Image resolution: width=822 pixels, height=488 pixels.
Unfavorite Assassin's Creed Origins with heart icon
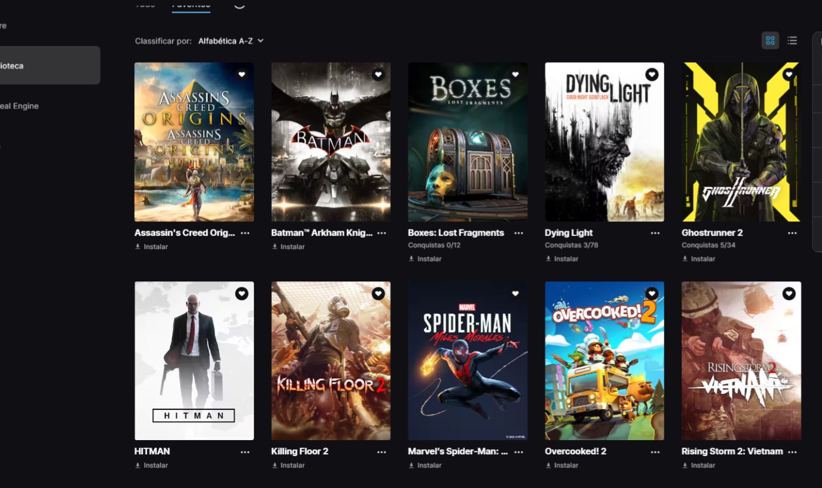(242, 74)
